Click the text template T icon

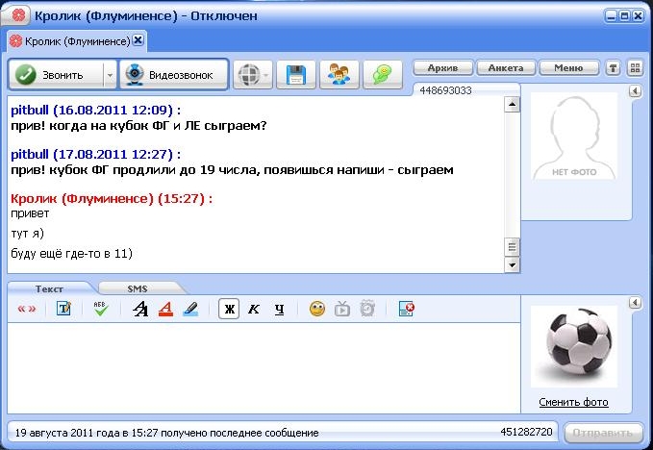tap(63, 309)
